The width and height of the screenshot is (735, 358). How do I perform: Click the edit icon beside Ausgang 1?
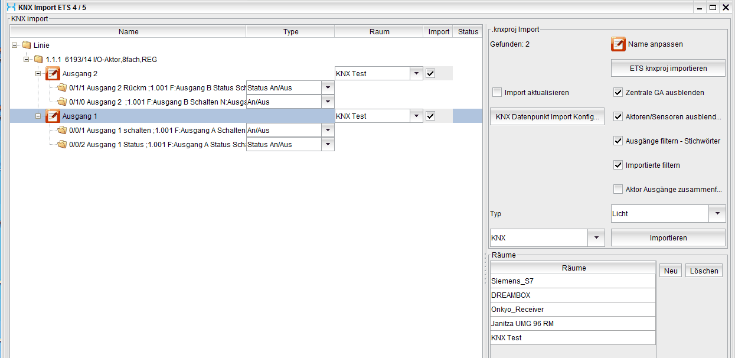[53, 116]
